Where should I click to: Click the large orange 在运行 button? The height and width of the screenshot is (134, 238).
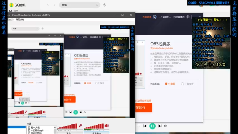click(144, 107)
